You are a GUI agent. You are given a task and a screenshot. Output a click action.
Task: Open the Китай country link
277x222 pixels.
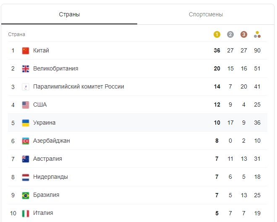[41, 51]
